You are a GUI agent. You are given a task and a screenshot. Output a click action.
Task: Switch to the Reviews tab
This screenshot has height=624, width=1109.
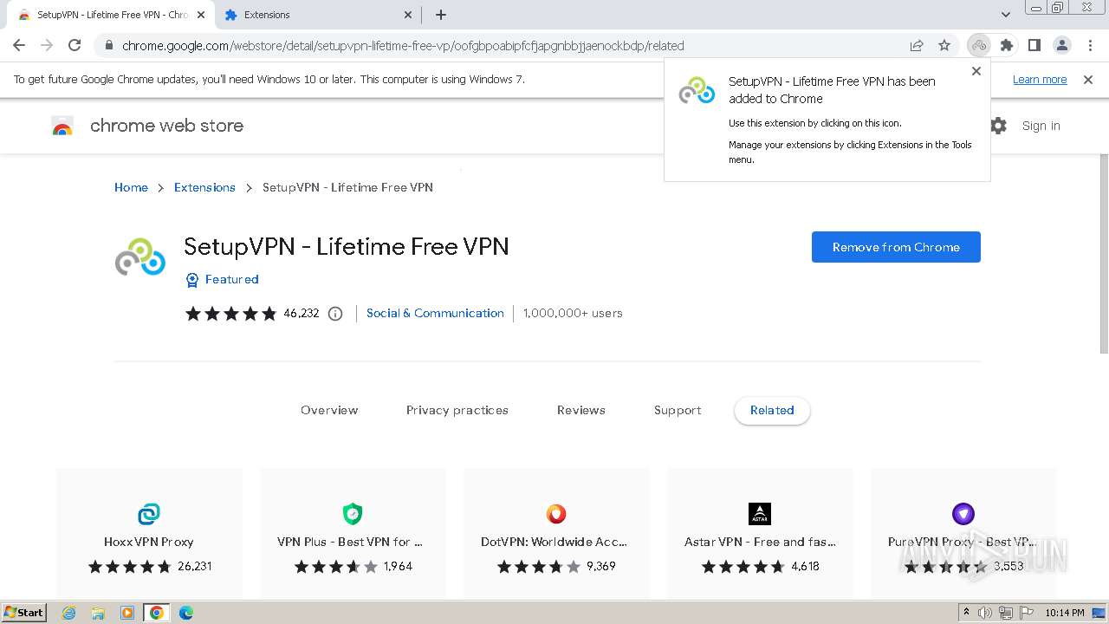pos(580,410)
